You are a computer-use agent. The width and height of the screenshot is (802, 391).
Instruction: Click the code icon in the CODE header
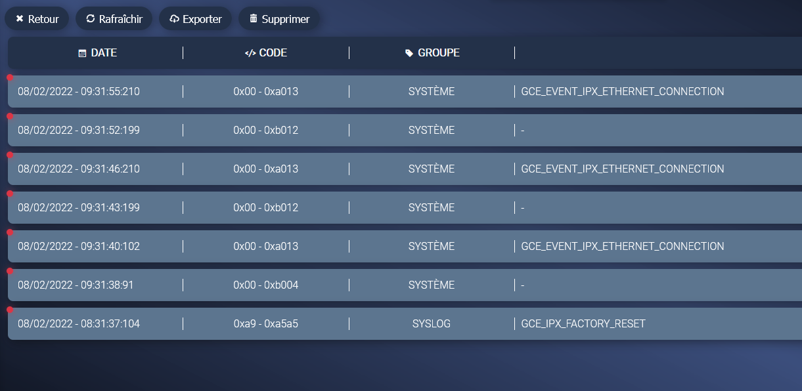coord(250,52)
